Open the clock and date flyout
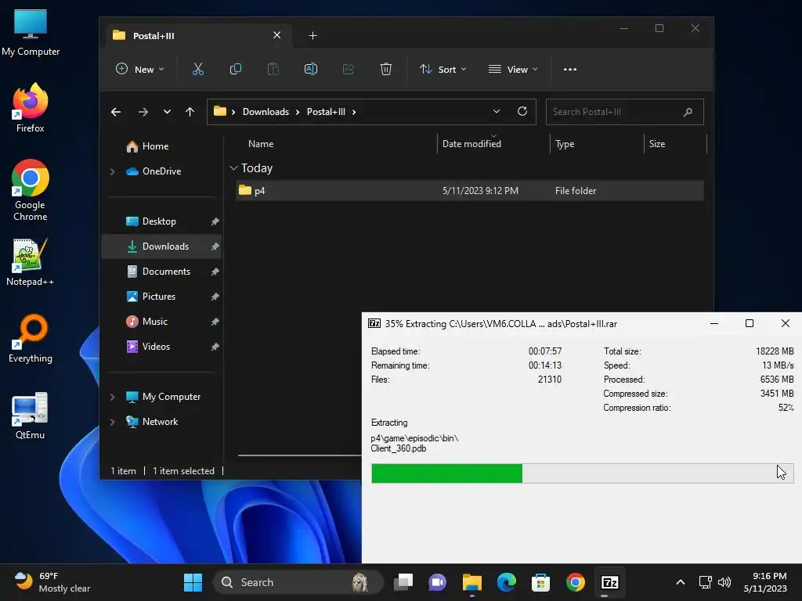The image size is (802, 601). click(765, 582)
